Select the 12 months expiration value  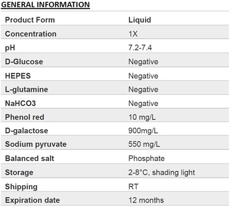[146, 200]
